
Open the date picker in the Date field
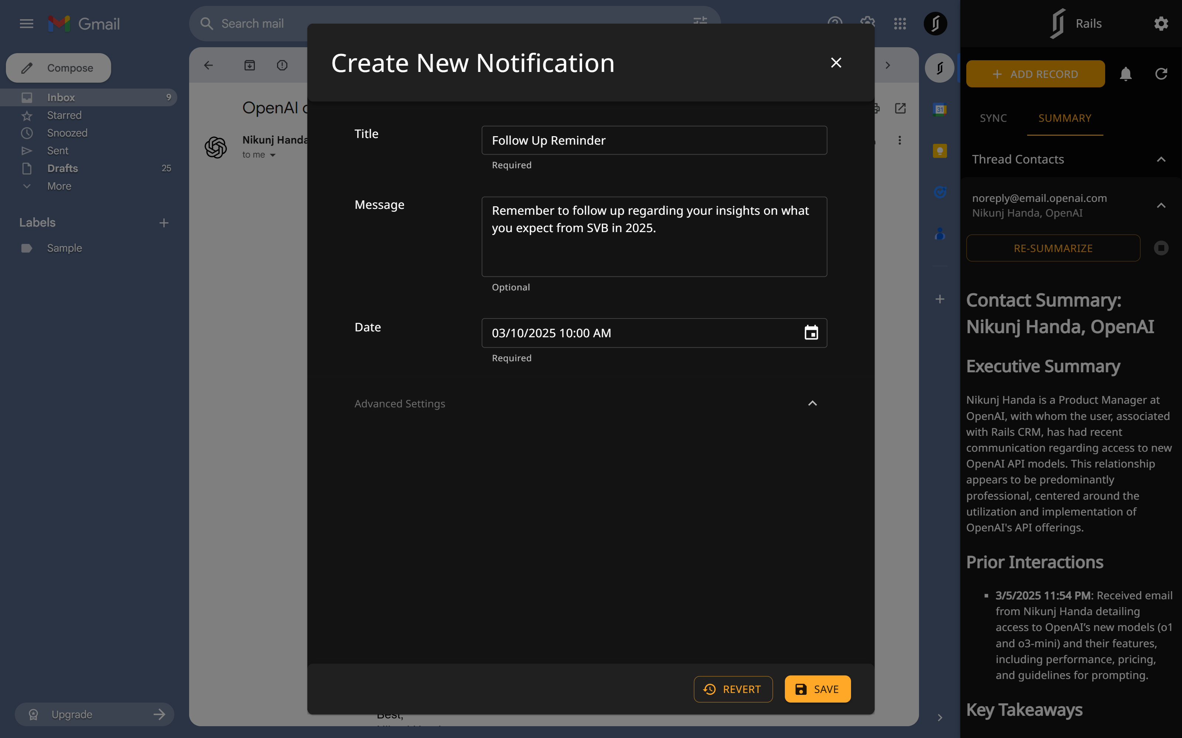(x=810, y=333)
